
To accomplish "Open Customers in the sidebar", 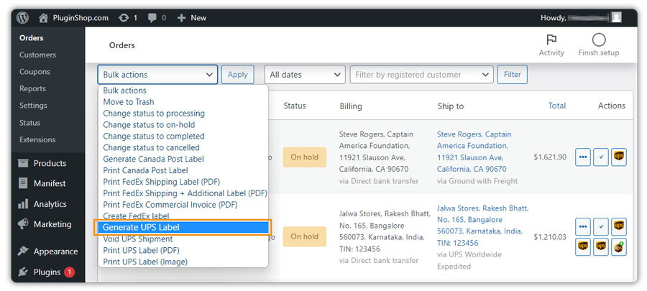I will (x=37, y=55).
